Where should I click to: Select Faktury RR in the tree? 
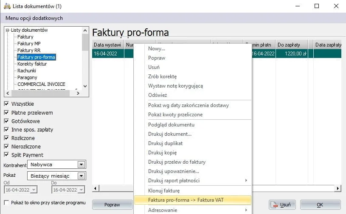pos(29,50)
